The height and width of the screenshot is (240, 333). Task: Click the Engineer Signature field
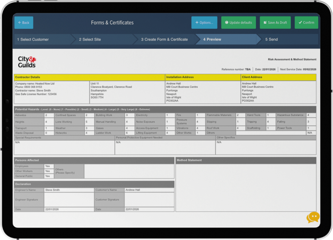tap(69, 200)
